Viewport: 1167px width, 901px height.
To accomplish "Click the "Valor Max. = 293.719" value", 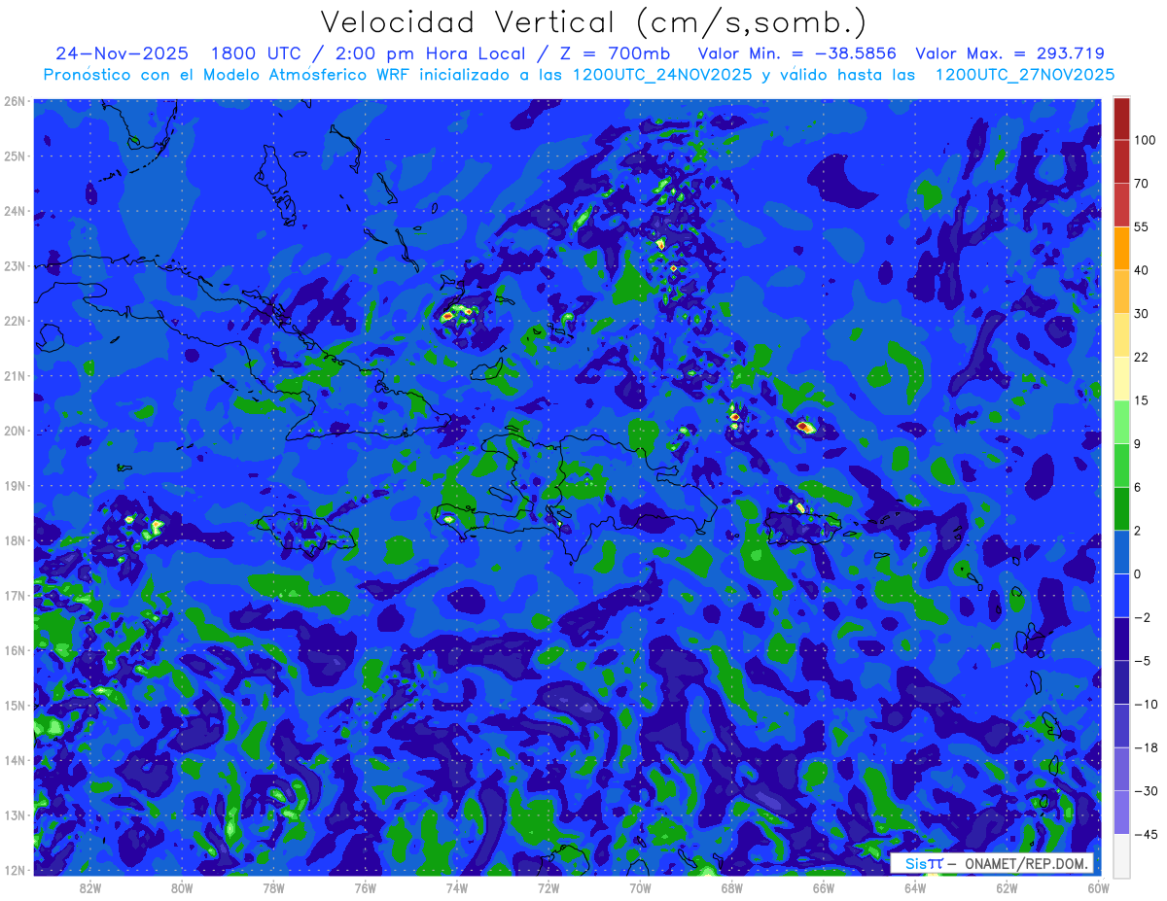I will pos(1009,53).
